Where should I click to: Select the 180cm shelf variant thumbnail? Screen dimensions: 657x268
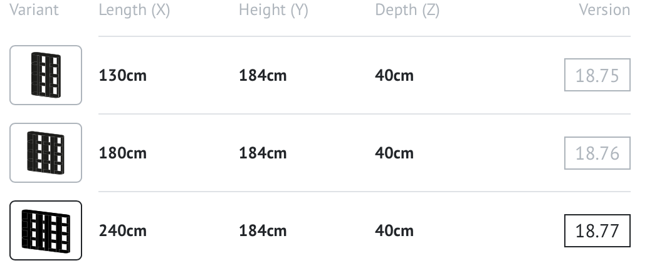(x=46, y=153)
